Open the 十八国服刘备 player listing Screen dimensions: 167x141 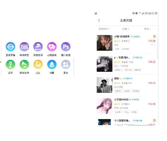coord(126,122)
